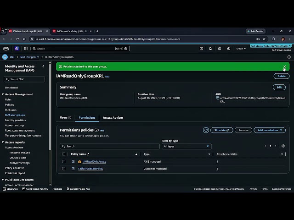Collapse the Multi-account access section
This screenshot has height=220, width=294.
click(x=3, y=180)
